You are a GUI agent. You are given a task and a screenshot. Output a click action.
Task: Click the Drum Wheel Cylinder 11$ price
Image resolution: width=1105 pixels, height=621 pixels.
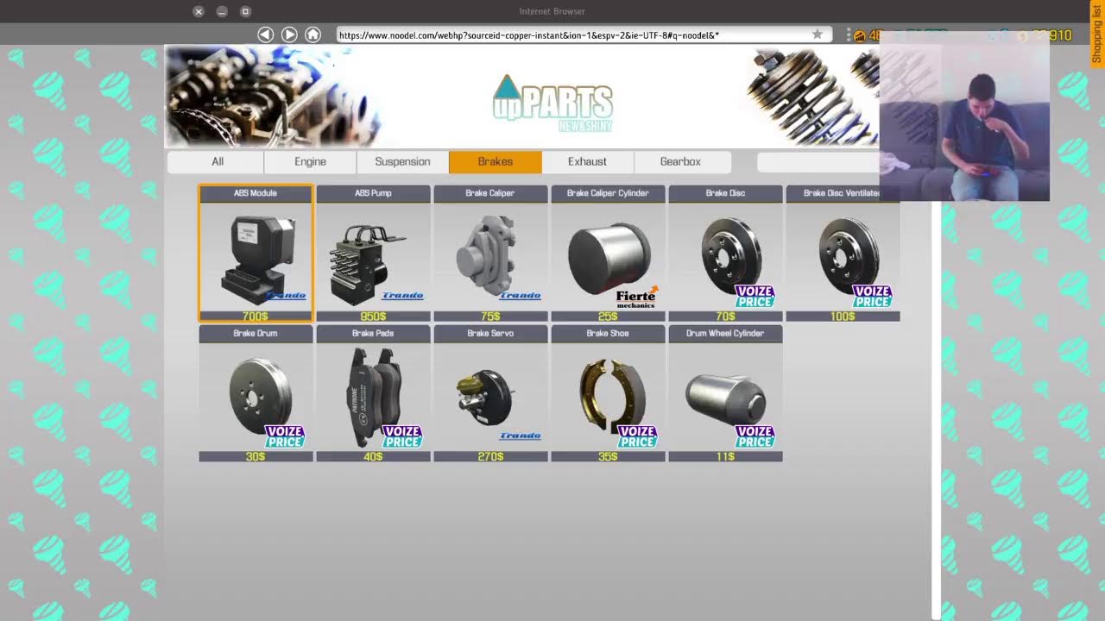(726, 456)
